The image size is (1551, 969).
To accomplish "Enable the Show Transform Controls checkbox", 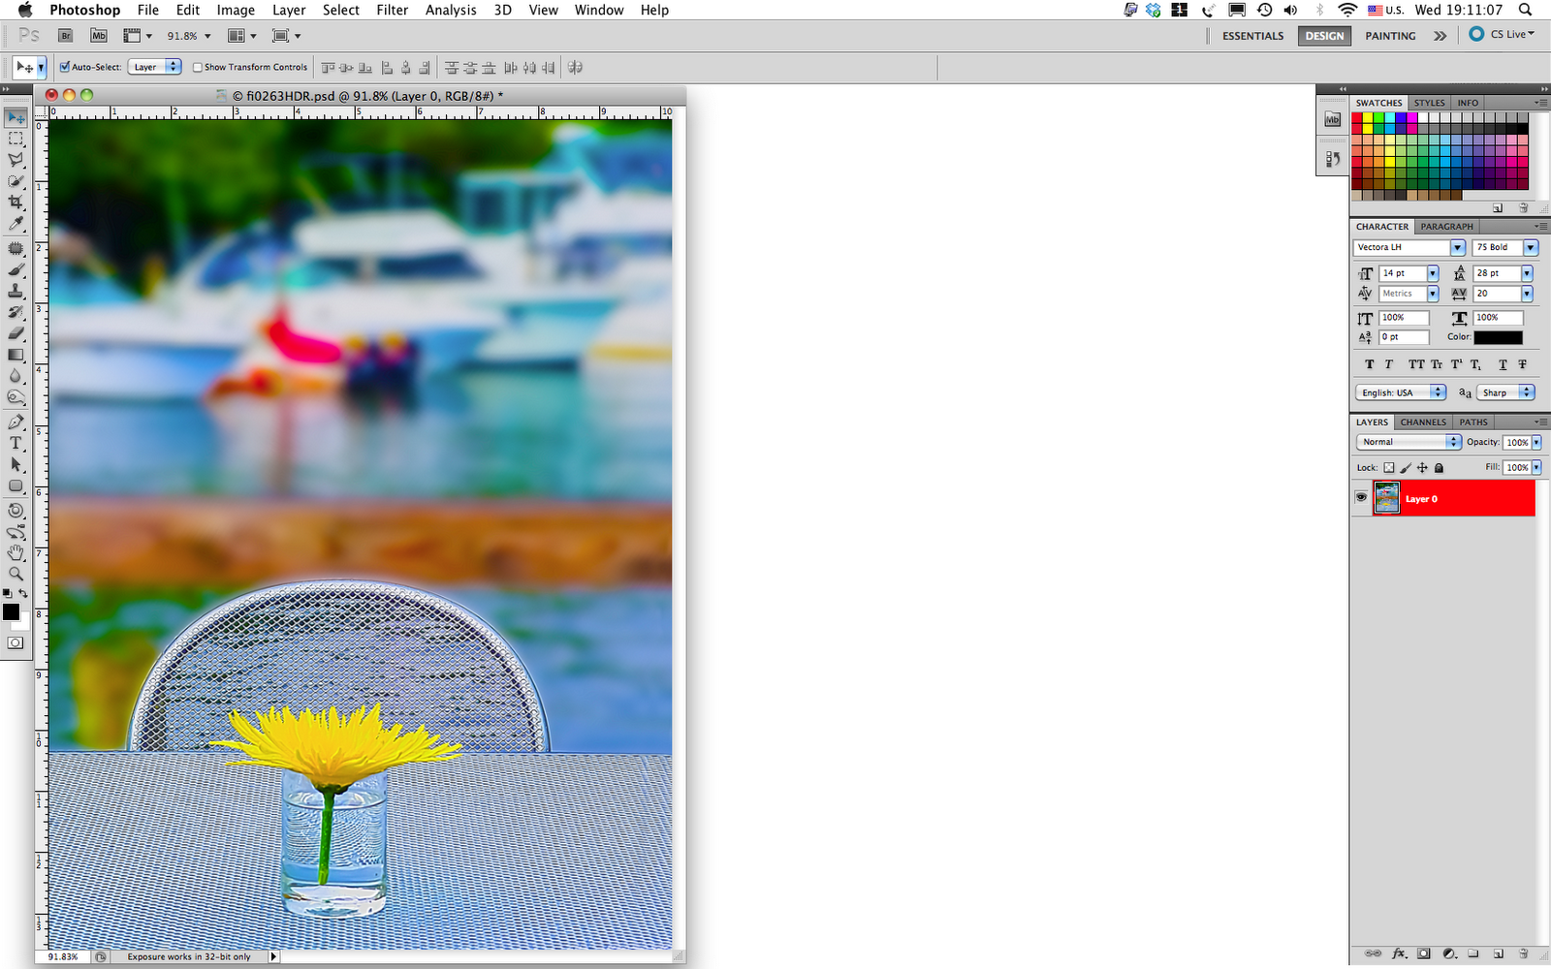I will pos(197,67).
